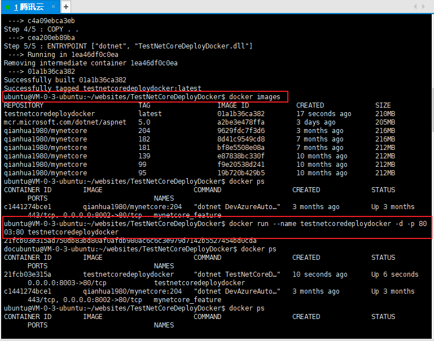Click the image ID a2be3e478ffa
Viewport: 434px width, 341px height.
pyautogui.click(x=241, y=122)
